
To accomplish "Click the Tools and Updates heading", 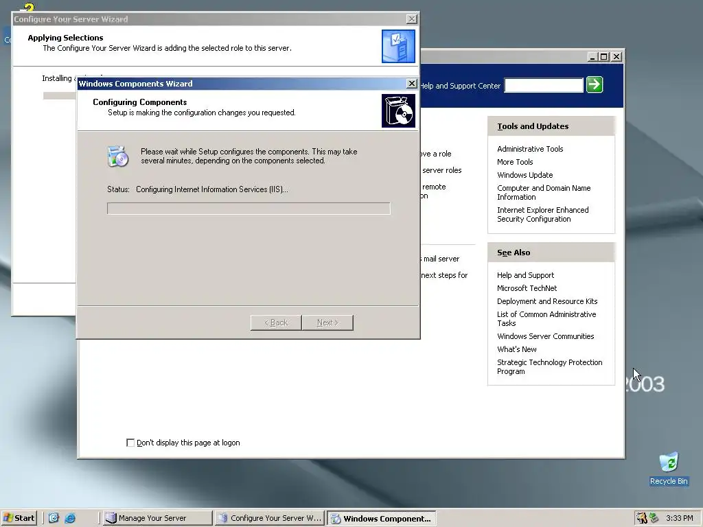I will tap(533, 126).
